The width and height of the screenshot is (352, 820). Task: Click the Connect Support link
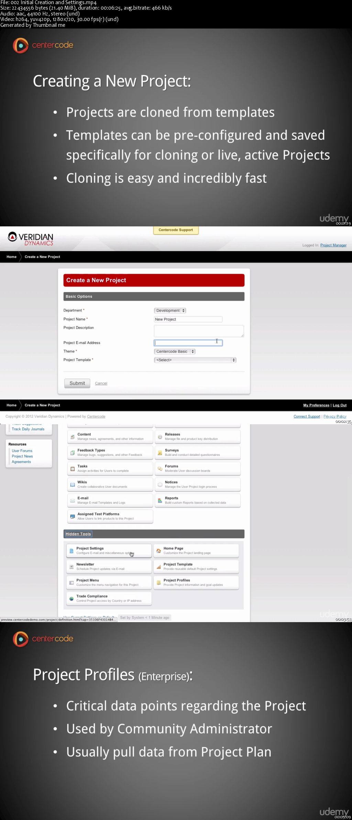307,416
